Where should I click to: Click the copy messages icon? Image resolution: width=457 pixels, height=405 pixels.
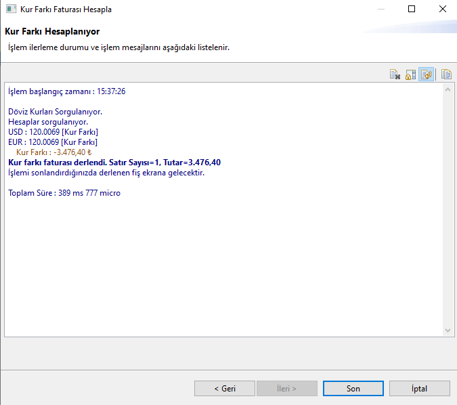tap(446, 74)
